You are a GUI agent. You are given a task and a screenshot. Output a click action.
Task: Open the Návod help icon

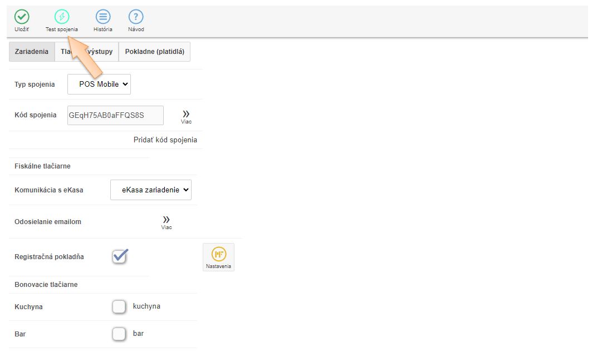tap(136, 17)
